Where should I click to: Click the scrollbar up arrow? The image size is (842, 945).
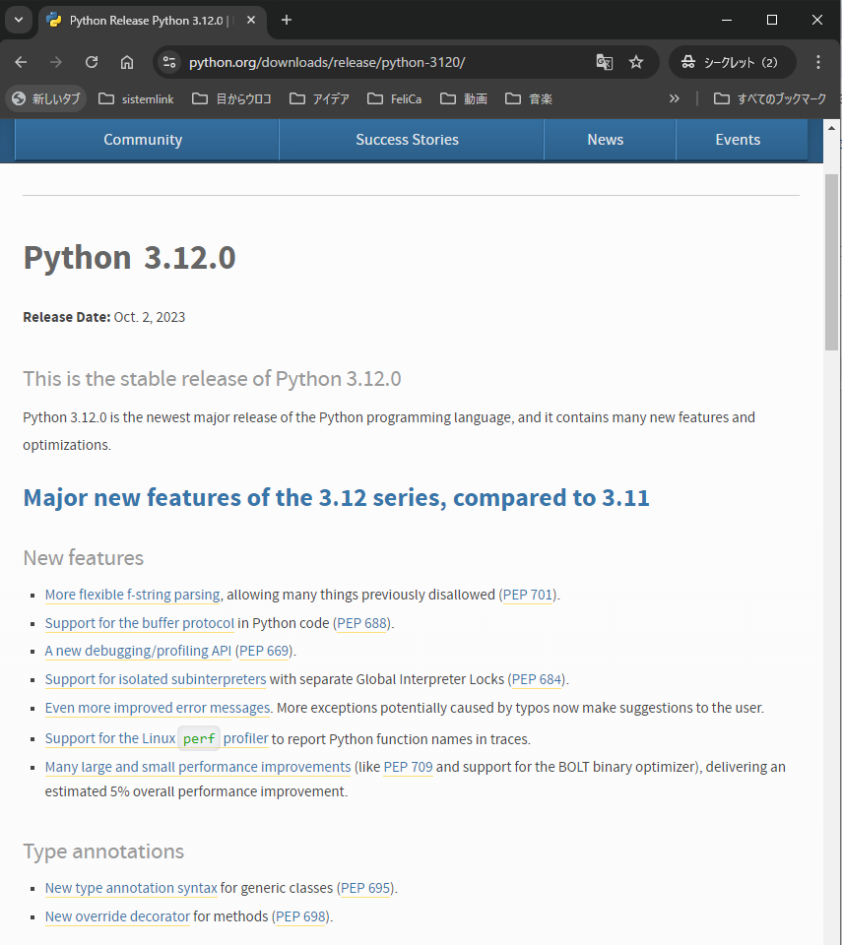tap(831, 128)
